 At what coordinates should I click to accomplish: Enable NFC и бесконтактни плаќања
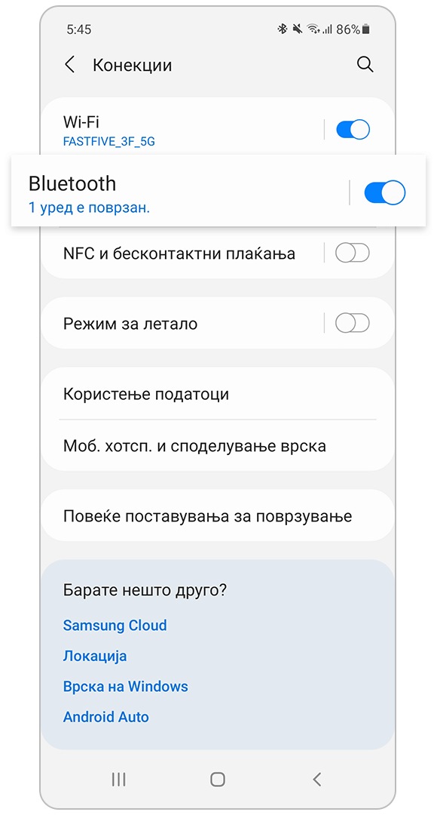coord(352,253)
